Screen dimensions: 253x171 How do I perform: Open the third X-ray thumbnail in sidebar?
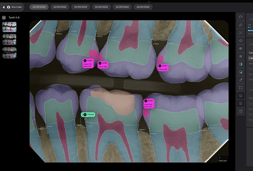9,53
